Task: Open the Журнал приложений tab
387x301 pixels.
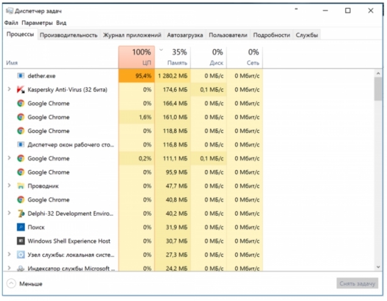Action: tap(132, 35)
